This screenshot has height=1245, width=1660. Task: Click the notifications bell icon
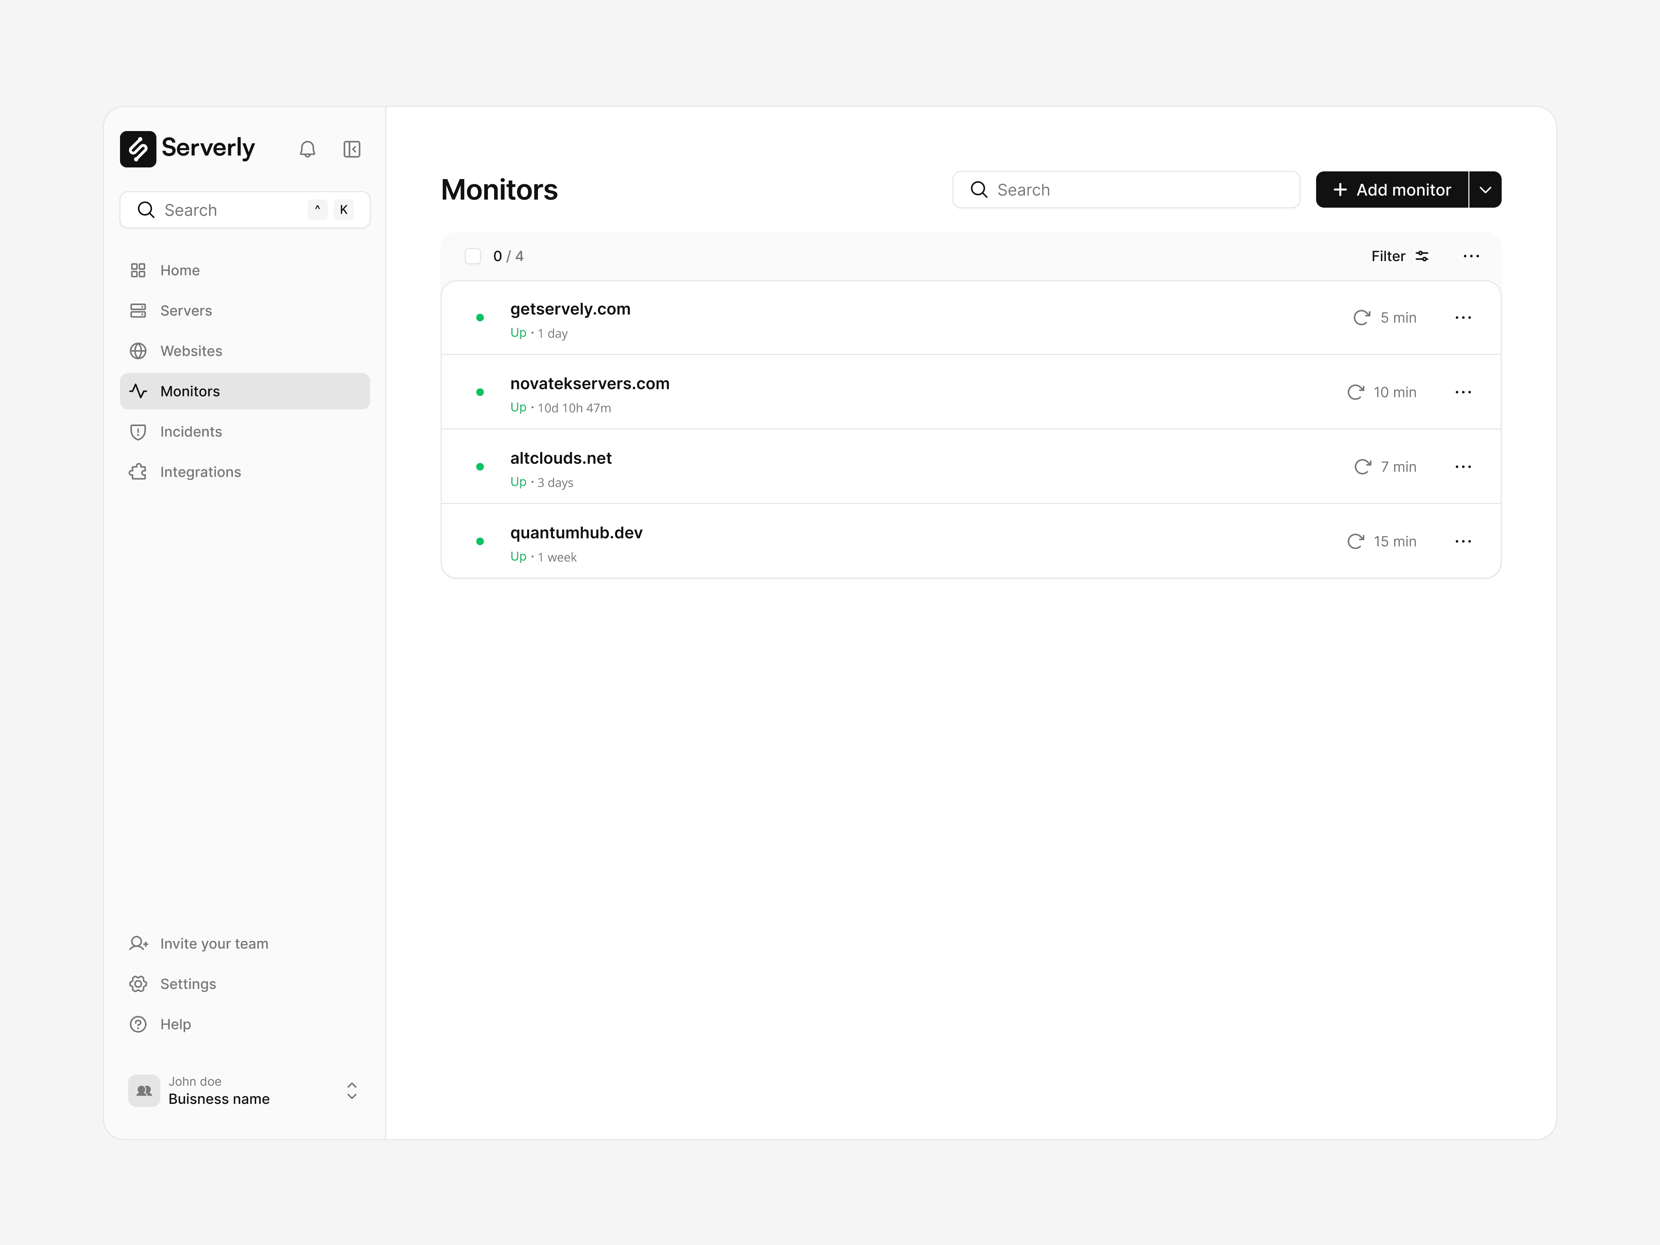coord(307,149)
